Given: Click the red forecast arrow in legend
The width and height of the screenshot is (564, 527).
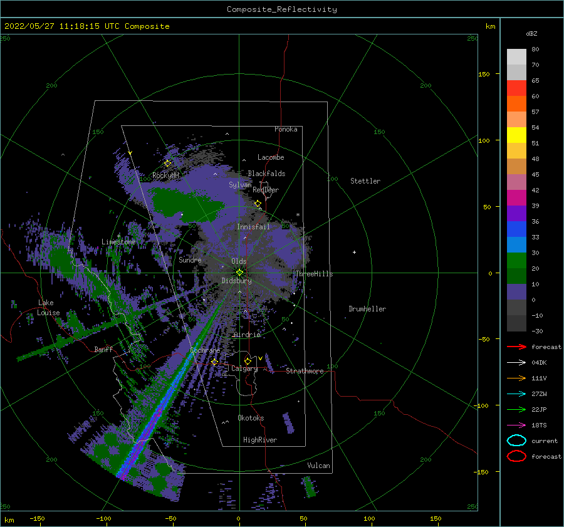Looking at the screenshot, I should pos(516,347).
